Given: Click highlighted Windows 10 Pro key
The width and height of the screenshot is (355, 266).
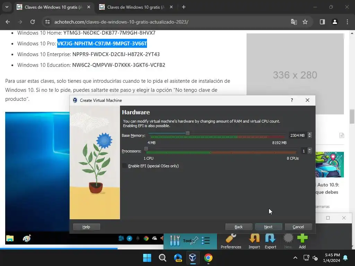Looking at the screenshot, I should 102,43.
